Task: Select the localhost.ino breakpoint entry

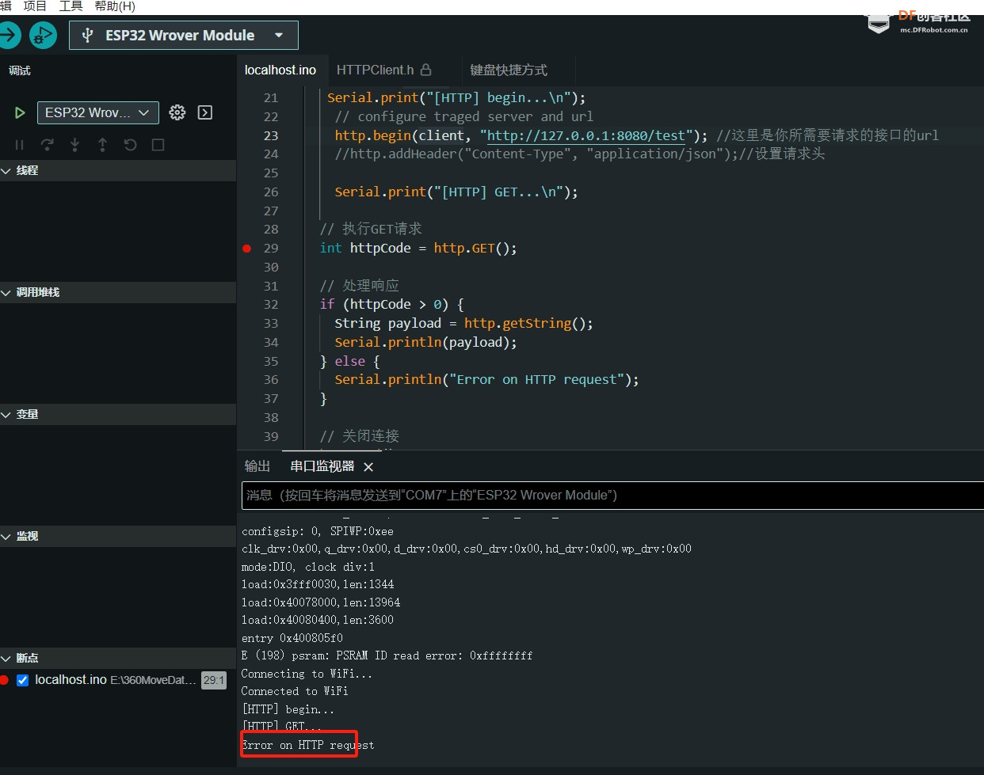Action: pos(118,680)
